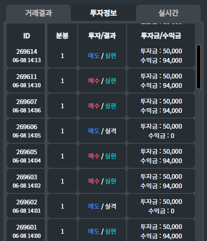Click the 투자금/수익금 column header

click(x=161, y=36)
